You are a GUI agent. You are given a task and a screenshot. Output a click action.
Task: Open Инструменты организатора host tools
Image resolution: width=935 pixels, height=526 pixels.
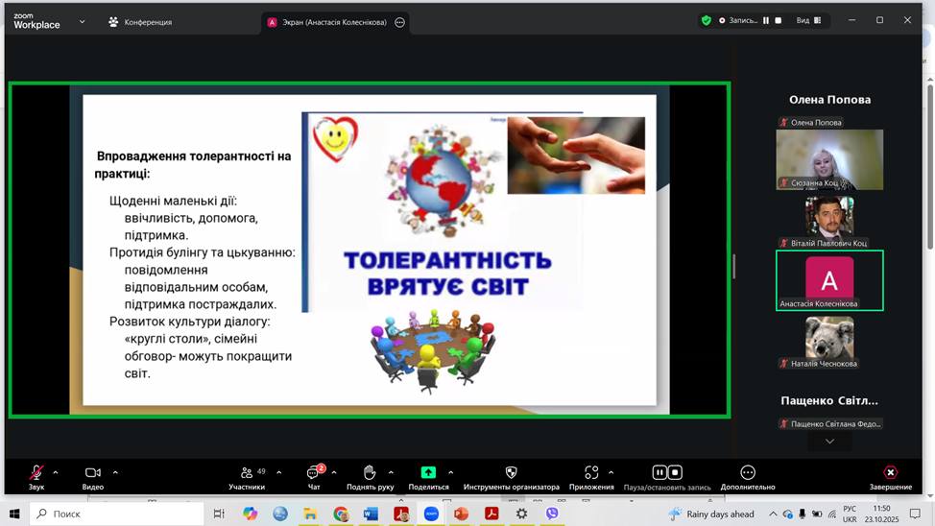coord(511,473)
